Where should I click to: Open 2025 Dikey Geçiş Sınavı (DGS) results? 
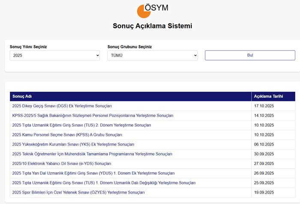(62, 106)
